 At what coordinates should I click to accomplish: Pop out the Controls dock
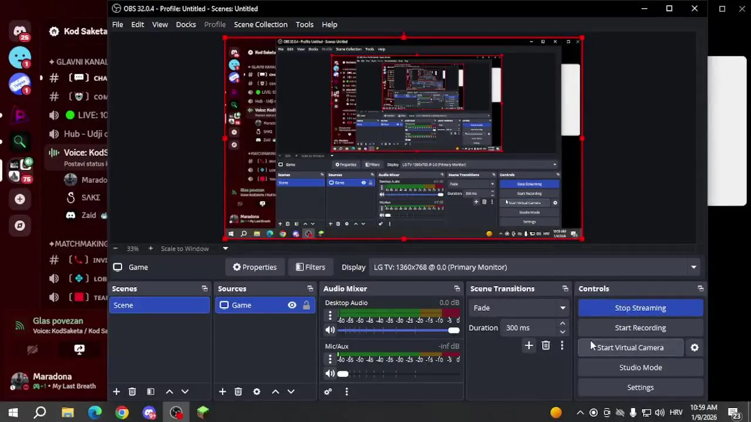click(x=700, y=289)
